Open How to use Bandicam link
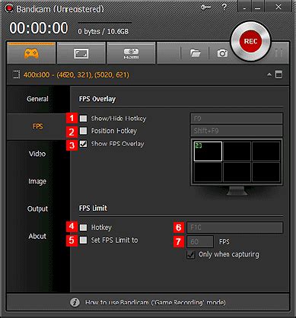 coord(155,303)
